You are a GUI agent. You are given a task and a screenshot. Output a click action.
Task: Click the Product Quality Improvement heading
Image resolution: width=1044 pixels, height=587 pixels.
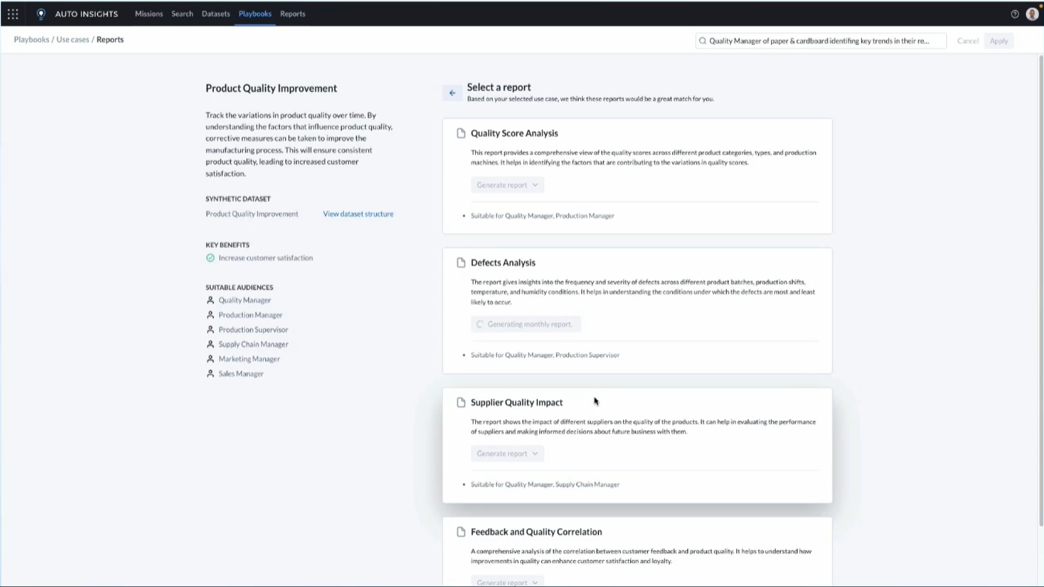click(271, 88)
